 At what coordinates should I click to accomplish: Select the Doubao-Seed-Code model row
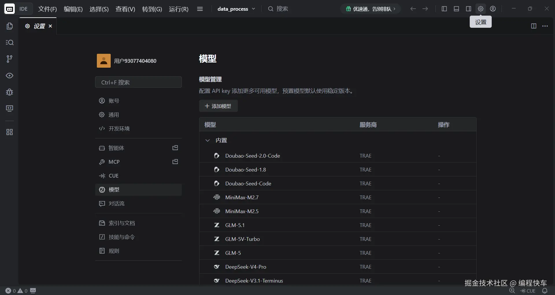pos(338,183)
